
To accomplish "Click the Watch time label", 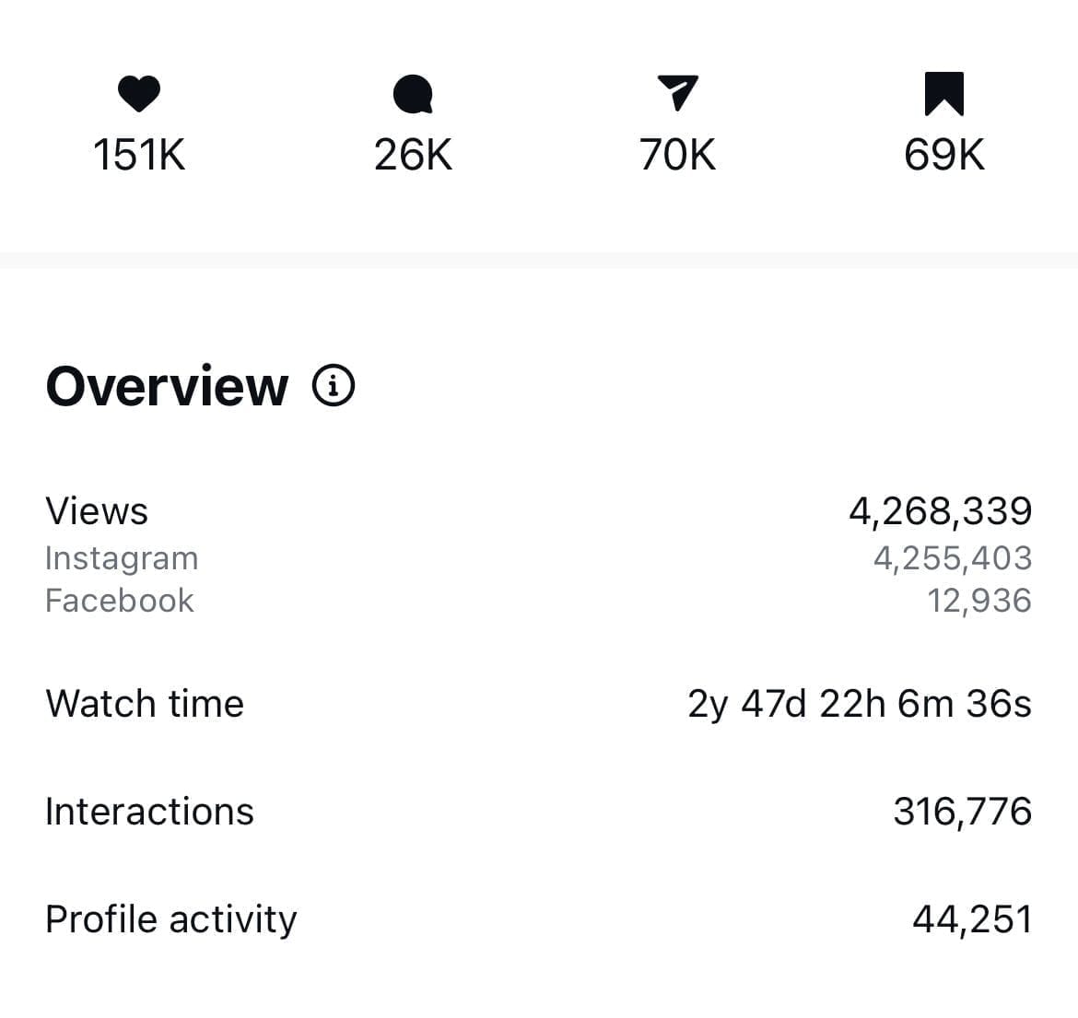I will 145,704.
